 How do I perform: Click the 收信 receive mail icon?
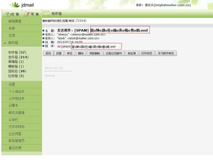coord(8,14)
